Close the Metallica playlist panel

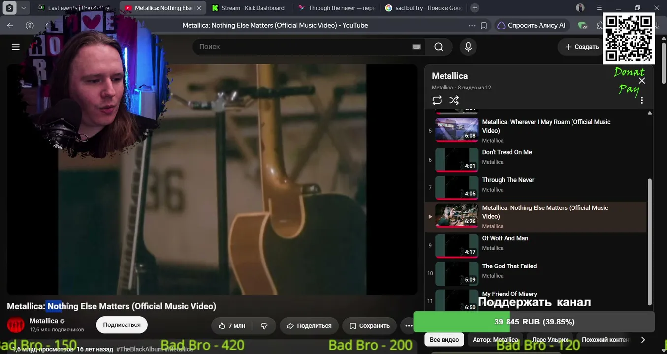pyautogui.click(x=642, y=81)
